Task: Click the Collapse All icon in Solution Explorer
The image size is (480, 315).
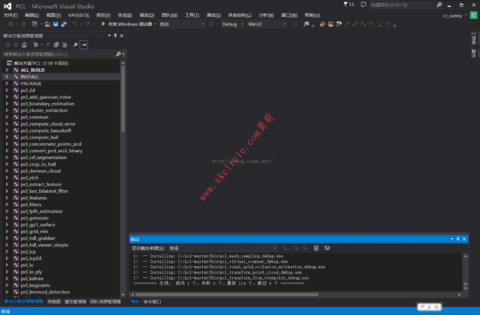Action: (56, 45)
